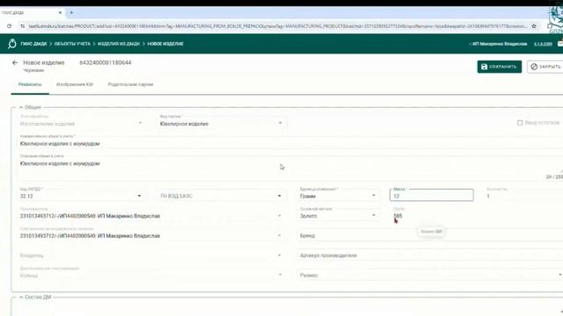Screen dimensions: 563x316
Task: Open the Изготовление изделий stage dropdown
Action: [82, 123]
